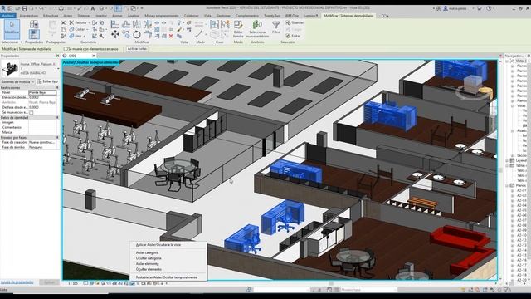Expand the Planos node in browser
The height and width of the screenshot is (299, 531).
click(507, 185)
